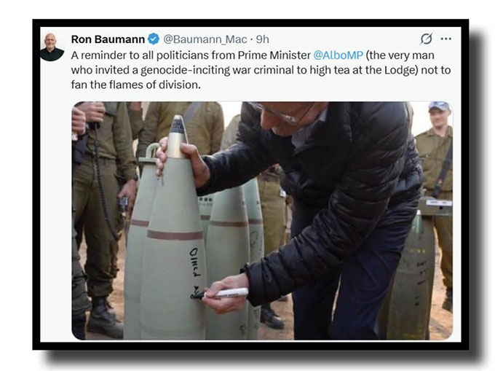Viewport: 495px width, 371px height.
Task: Open Ron Baumann's profile avatar
Action: pyautogui.click(x=52, y=47)
